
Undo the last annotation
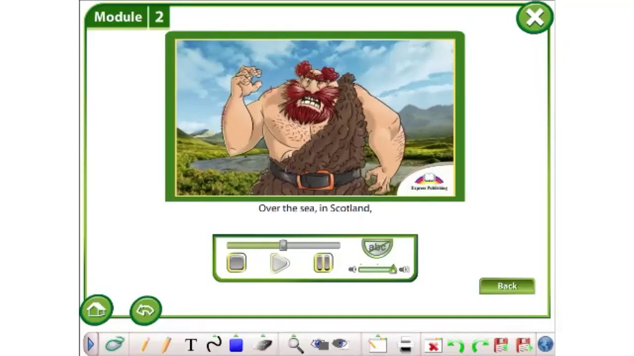(x=456, y=345)
